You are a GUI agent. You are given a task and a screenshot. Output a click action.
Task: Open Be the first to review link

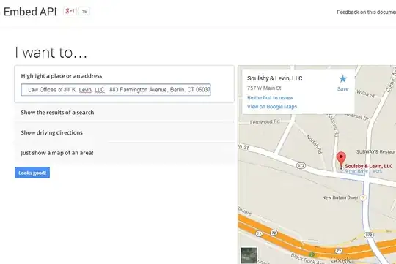pos(270,98)
